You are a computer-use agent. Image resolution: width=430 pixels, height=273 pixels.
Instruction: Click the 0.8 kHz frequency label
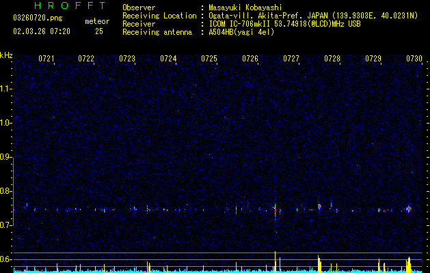(x=6, y=191)
